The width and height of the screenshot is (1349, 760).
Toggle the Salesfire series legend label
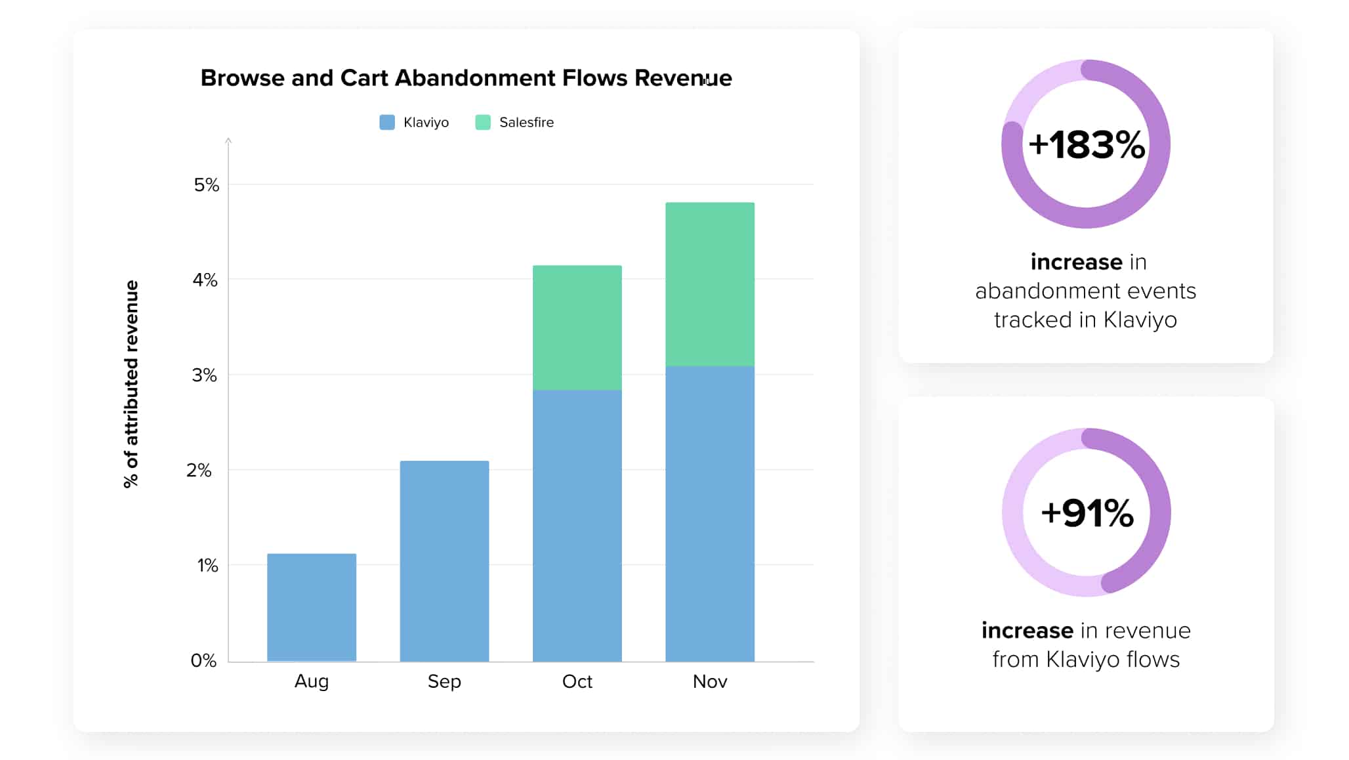point(526,122)
